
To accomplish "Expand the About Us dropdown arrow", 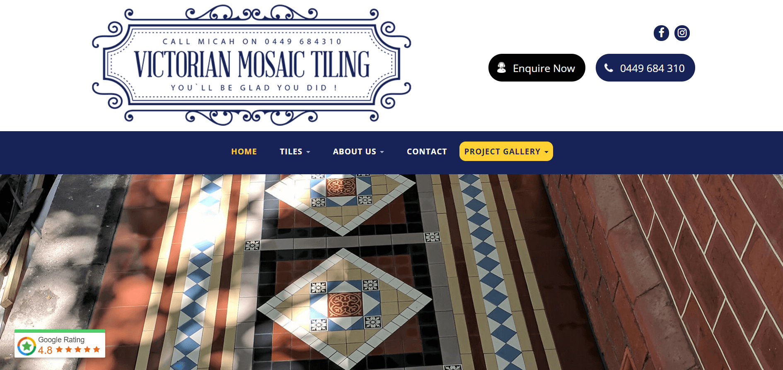I will pos(382,152).
